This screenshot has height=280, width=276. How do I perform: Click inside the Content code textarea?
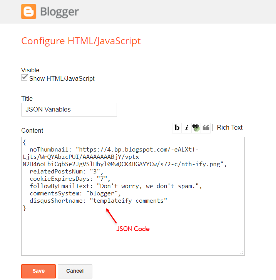click(133, 196)
